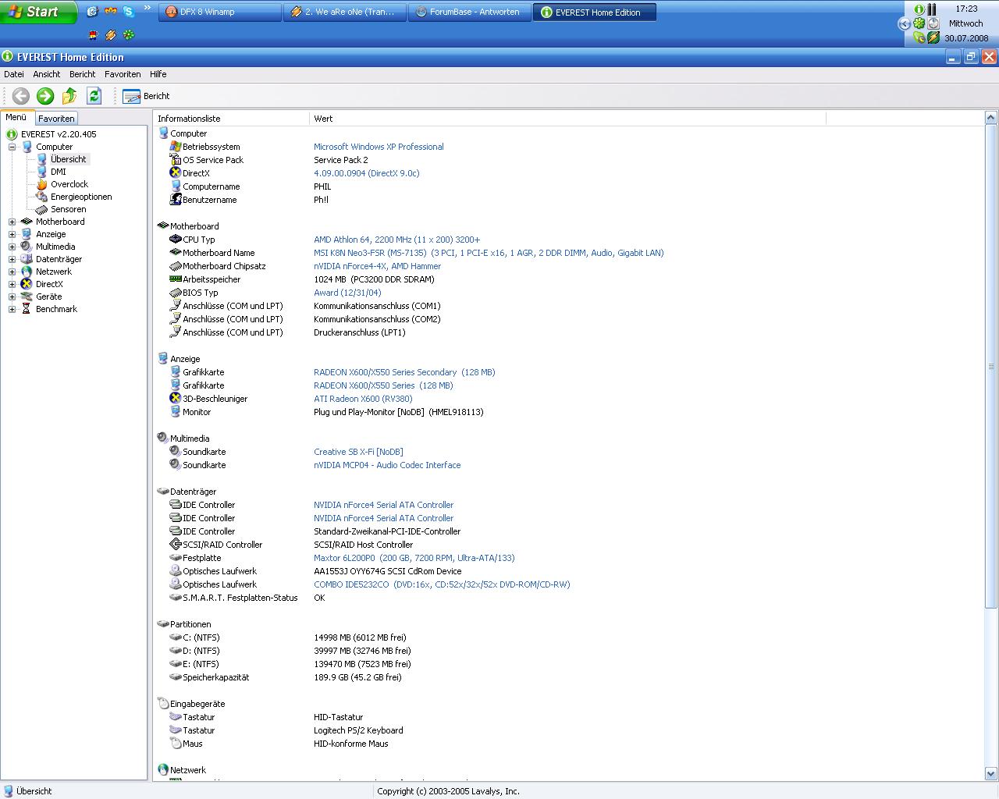
Task: Go back with the green back arrow
Action: [21, 96]
